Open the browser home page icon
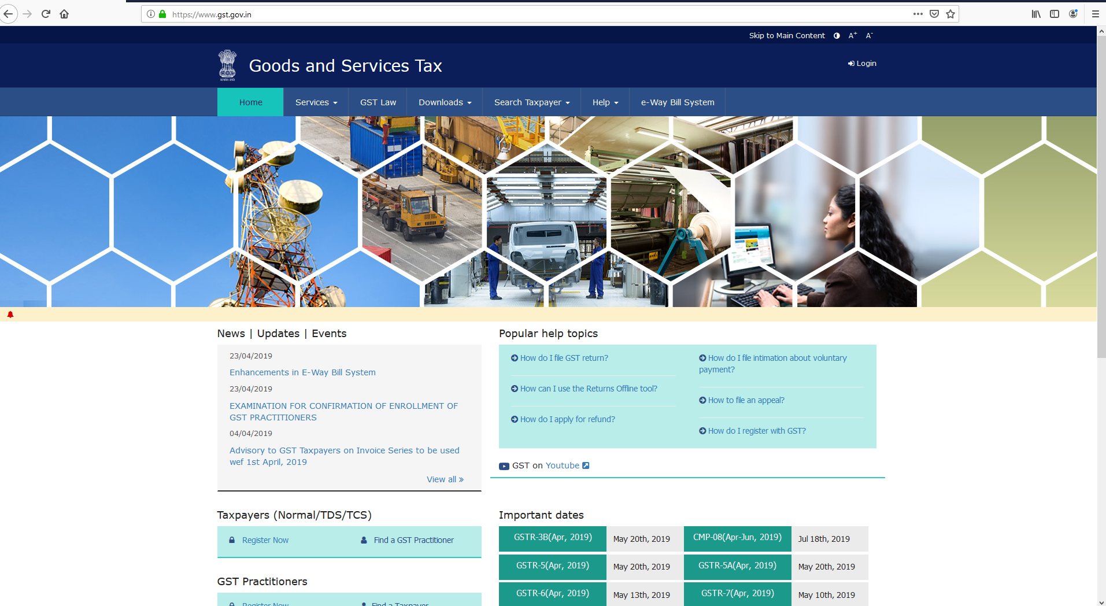The image size is (1106, 606). click(x=64, y=14)
